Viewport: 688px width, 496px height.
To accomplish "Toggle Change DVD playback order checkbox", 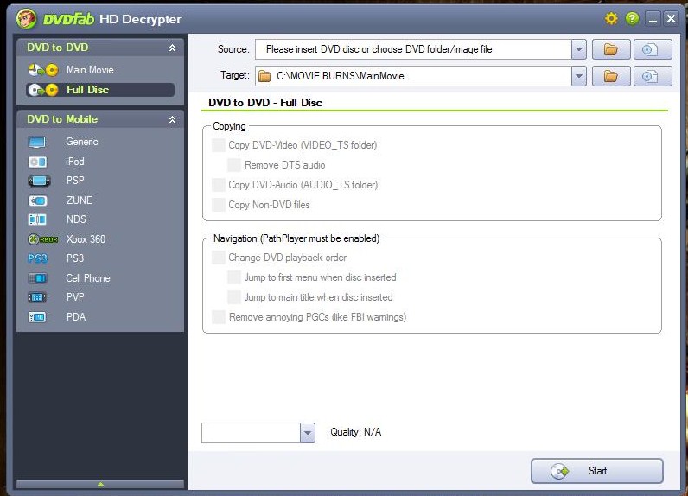I will pyautogui.click(x=219, y=258).
